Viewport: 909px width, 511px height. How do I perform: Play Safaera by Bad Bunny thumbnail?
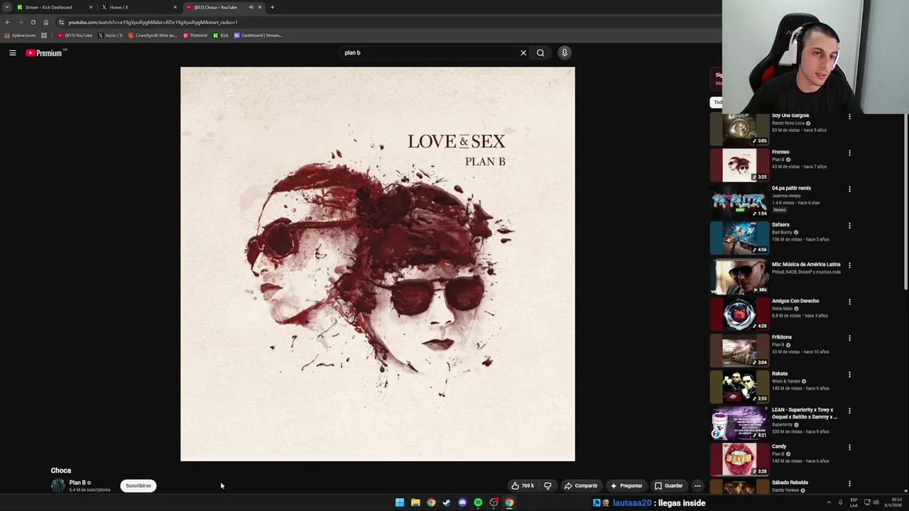pos(739,238)
